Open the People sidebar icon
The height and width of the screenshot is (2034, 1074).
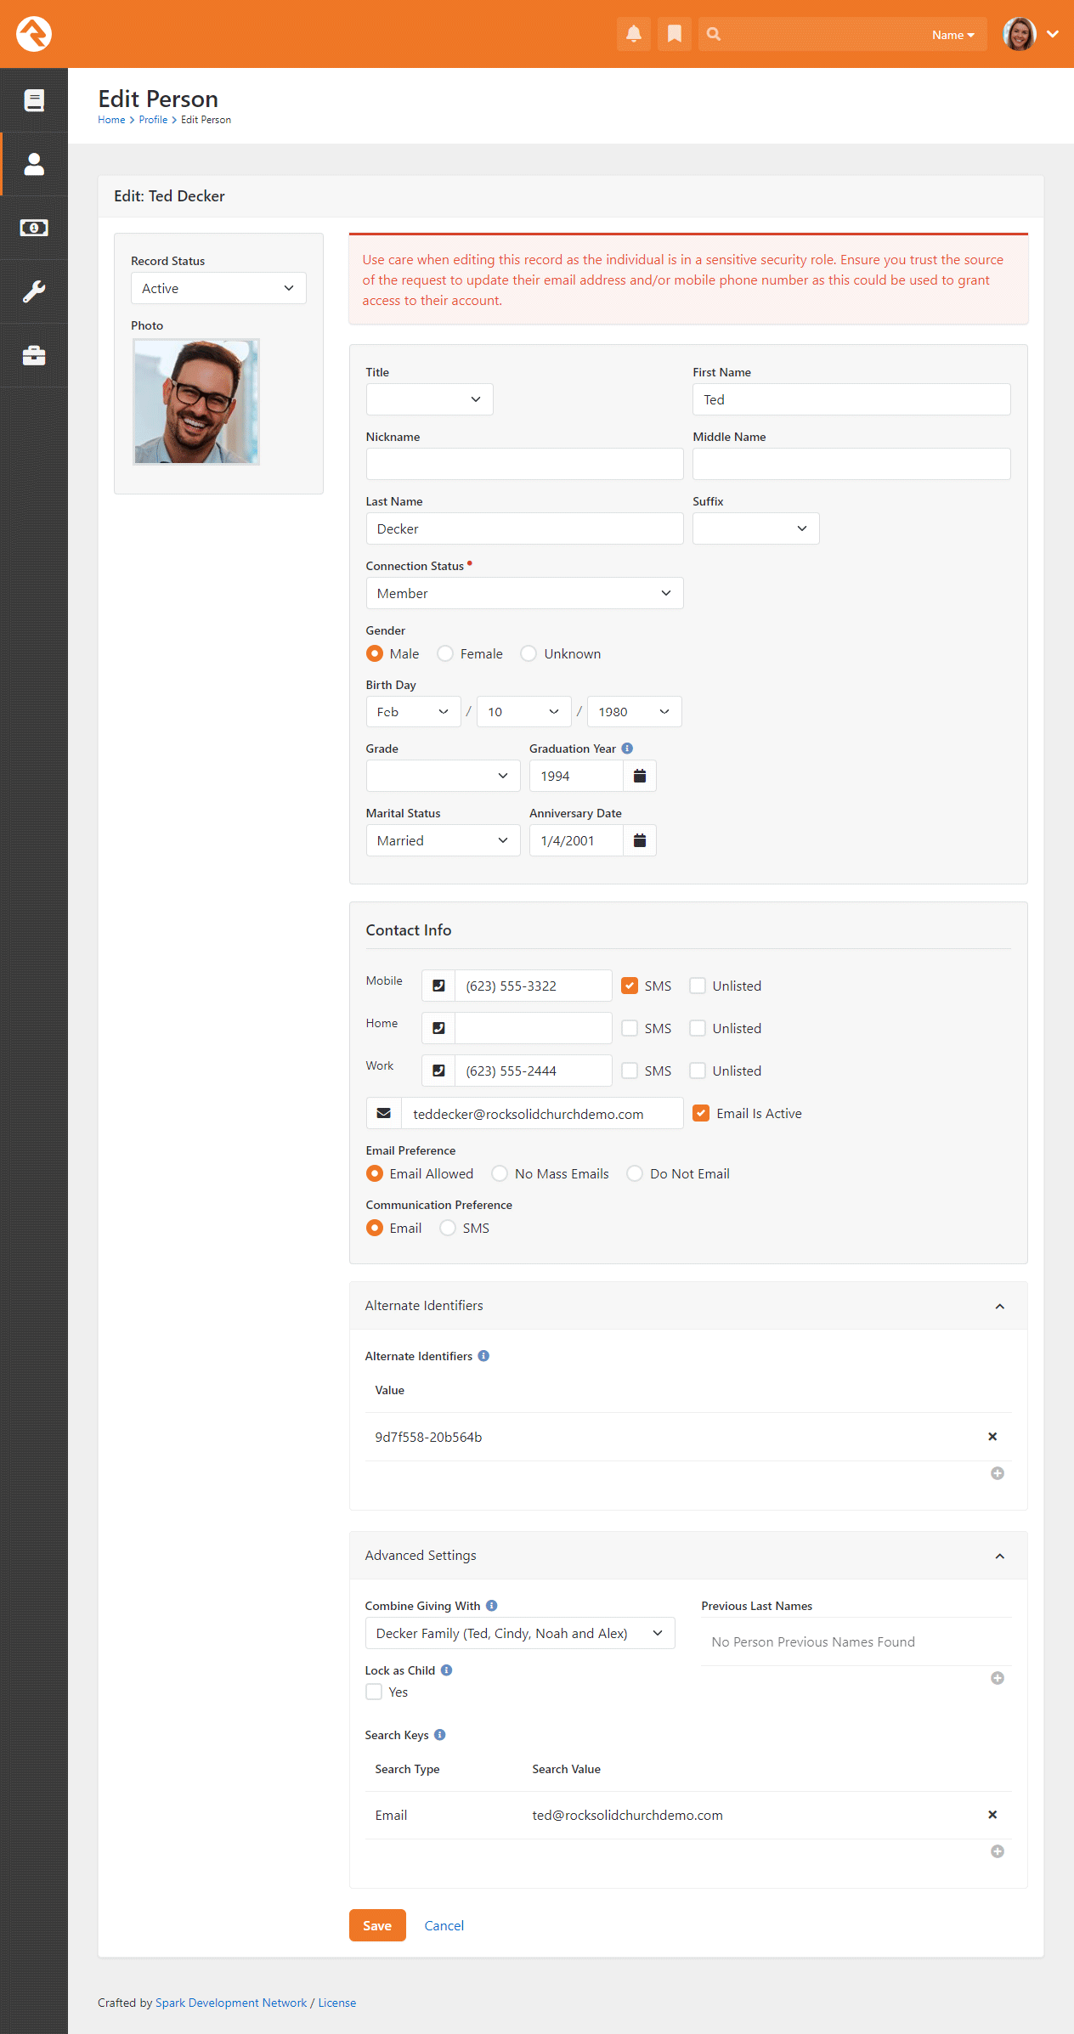click(x=34, y=164)
